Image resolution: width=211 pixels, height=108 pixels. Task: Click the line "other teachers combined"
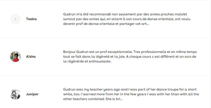tap(93, 99)
